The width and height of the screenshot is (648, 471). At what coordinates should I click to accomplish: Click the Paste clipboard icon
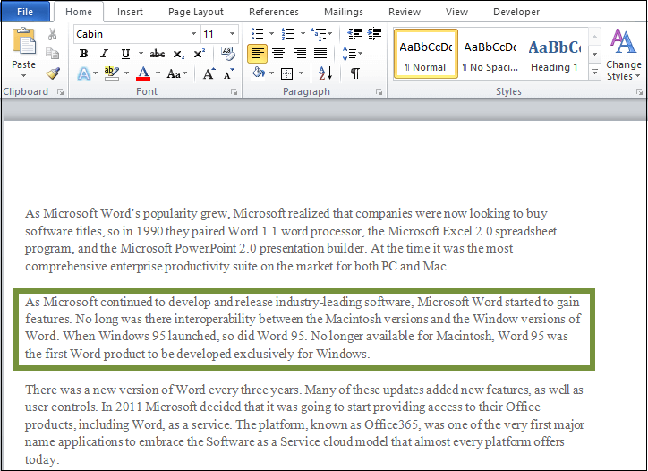coord(23,41)
